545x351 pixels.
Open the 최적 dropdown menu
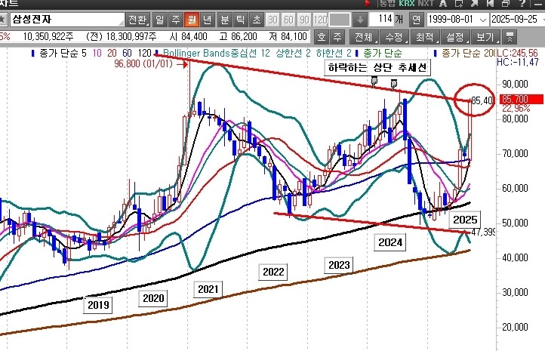click(x=425, y=37)
